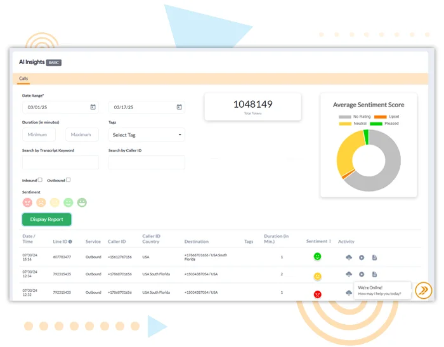
Task: Toggle Pleased legend swatch
Action: [x=376, y=124]
